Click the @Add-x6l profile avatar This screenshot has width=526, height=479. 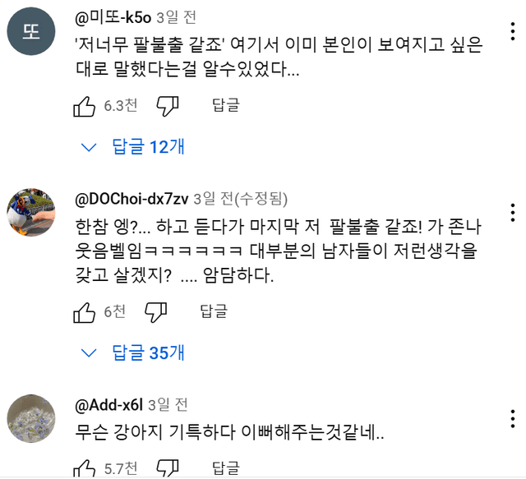[x=32, y=419]
